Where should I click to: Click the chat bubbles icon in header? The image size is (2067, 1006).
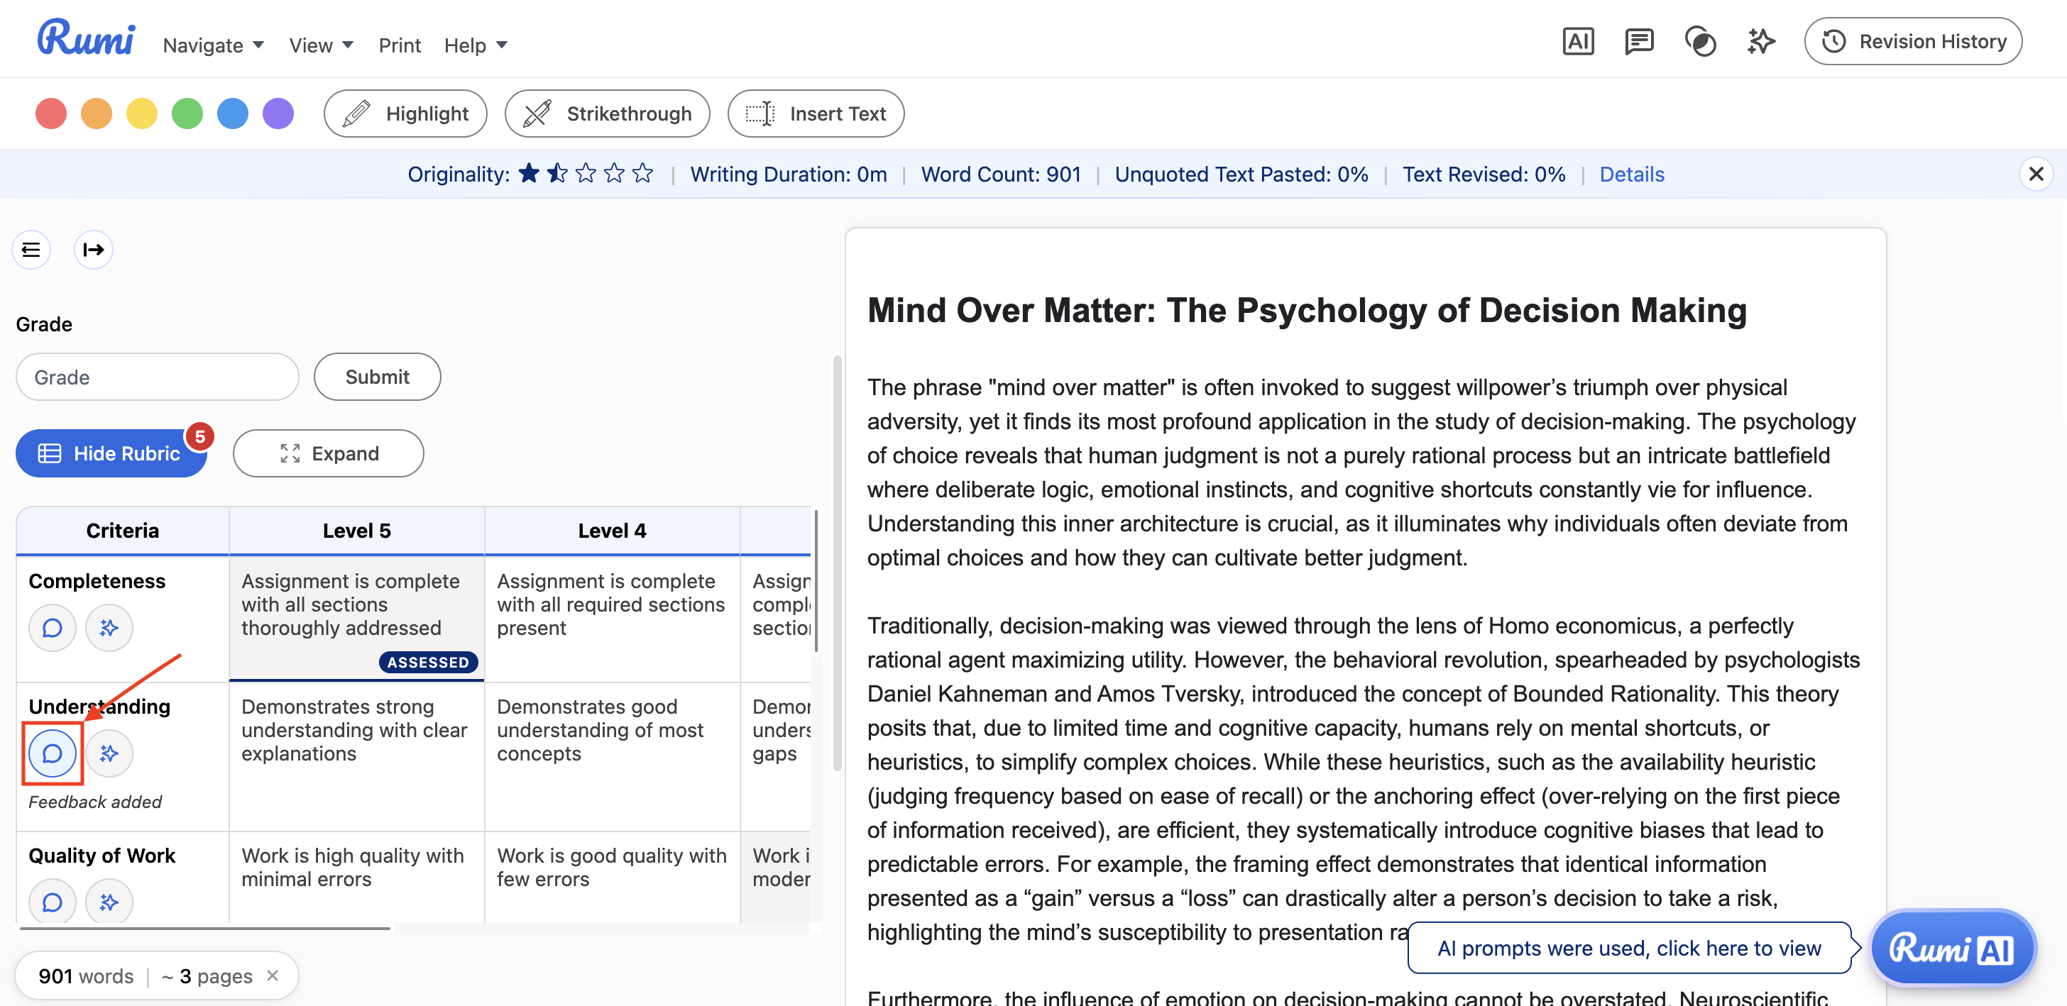point(1699,42)
